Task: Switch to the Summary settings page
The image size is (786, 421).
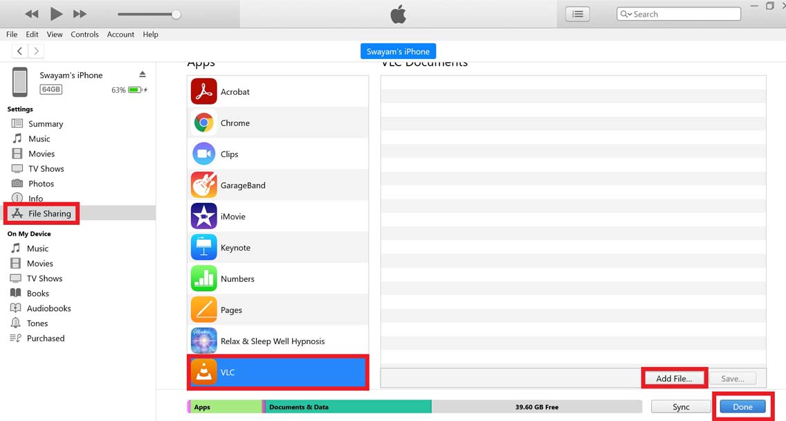Action: point(45,123)
